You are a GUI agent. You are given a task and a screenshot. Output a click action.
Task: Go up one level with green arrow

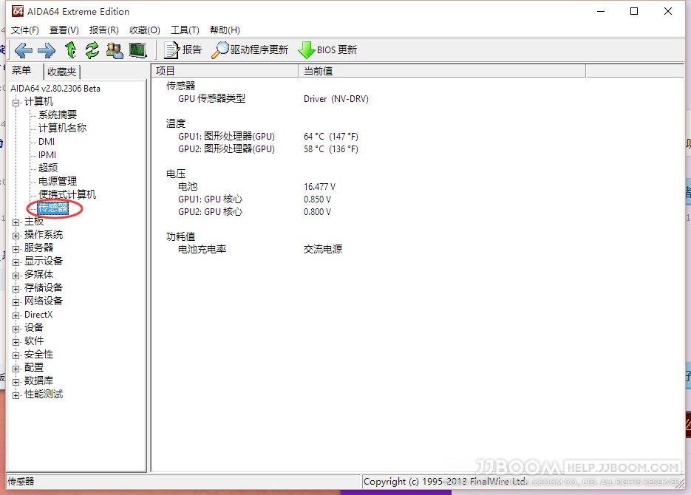[70, 50]
